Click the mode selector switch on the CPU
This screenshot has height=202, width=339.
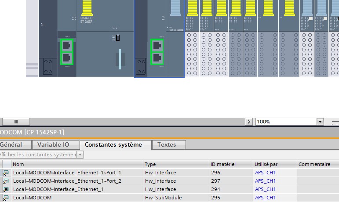[x=117, y=38]
